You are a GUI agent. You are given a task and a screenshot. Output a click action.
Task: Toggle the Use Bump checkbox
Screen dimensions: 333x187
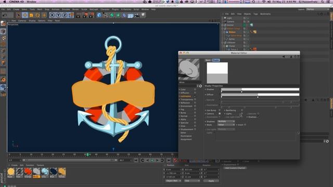[x=220, y=110]
